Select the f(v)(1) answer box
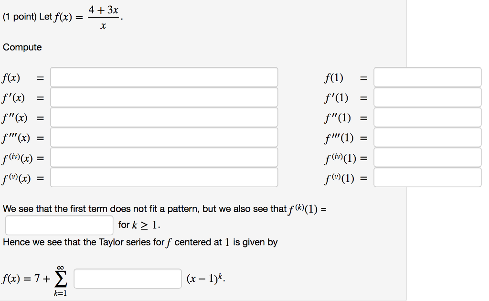 click(x=427, y=177)
